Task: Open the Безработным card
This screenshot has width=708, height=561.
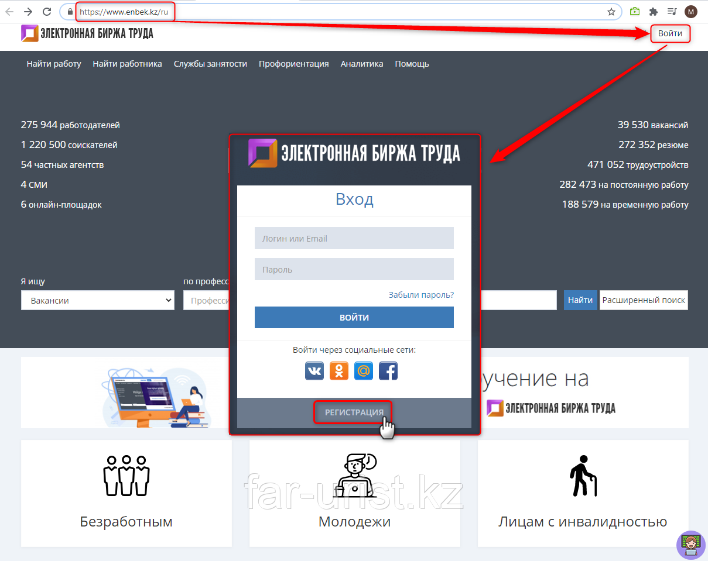Action: click(x=126, y=493)
